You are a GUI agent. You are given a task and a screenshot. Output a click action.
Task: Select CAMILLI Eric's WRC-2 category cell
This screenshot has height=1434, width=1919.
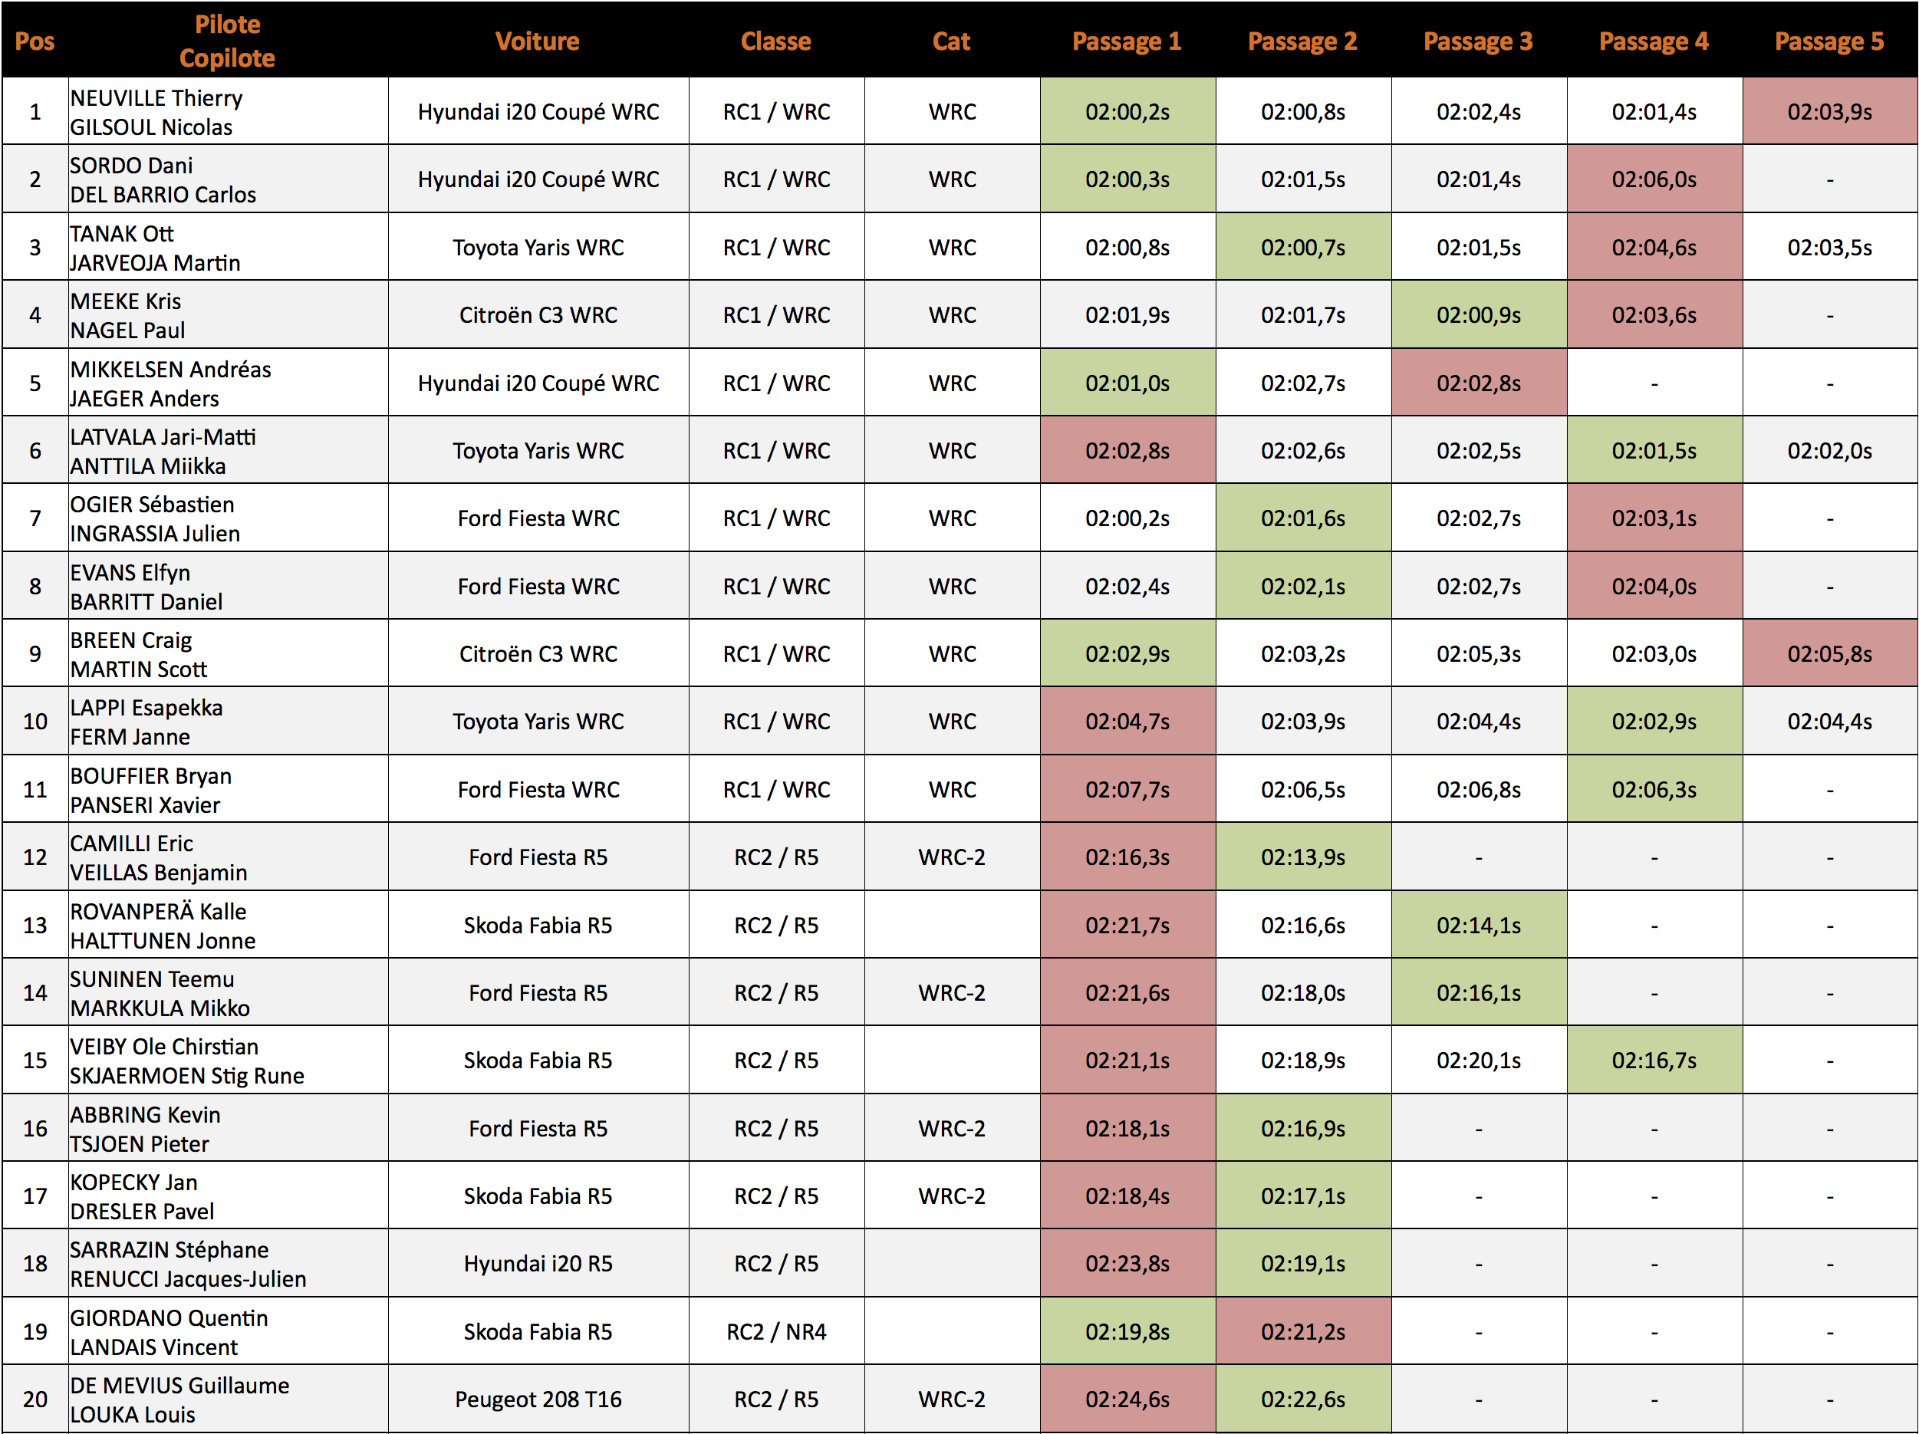[x=952, y=857]
